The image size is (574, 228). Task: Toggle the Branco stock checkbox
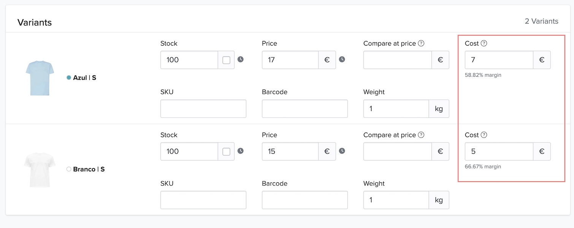[226, 152]
